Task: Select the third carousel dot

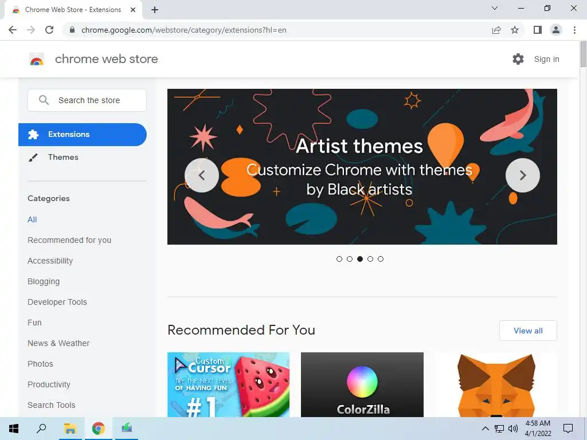Action: click(360, 259)
